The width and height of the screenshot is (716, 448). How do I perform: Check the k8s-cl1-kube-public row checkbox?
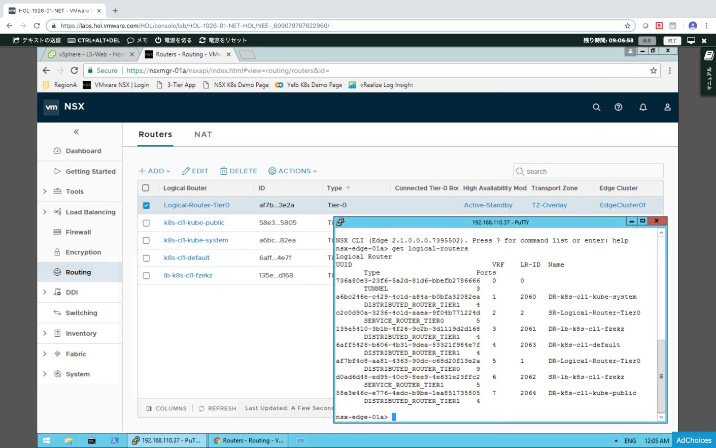tap(146, 223)
